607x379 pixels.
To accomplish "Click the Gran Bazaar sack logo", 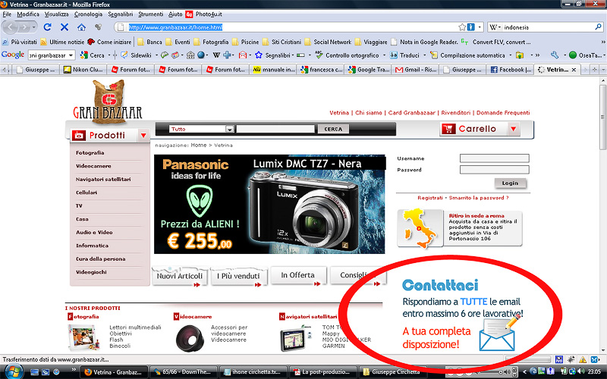I will 108,102.
